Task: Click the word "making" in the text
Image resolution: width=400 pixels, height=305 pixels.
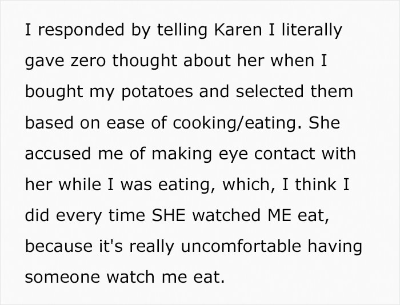Action: point(182,155)
